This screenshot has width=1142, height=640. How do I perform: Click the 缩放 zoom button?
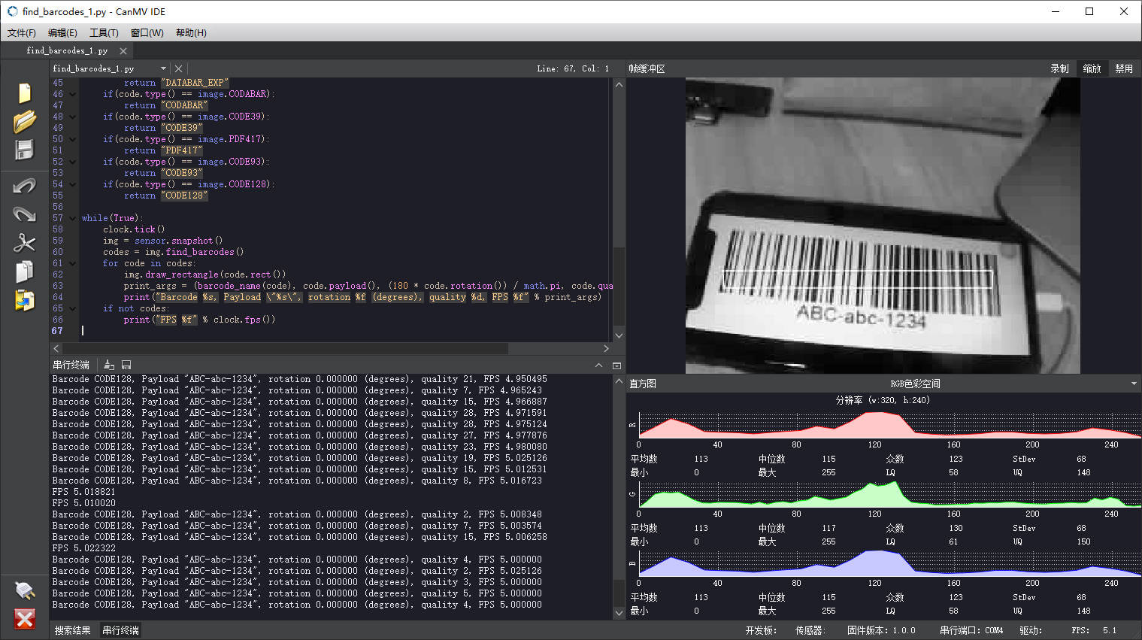(1092, 68)
